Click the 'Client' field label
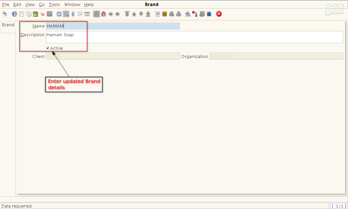 click(x=38, y=57)
